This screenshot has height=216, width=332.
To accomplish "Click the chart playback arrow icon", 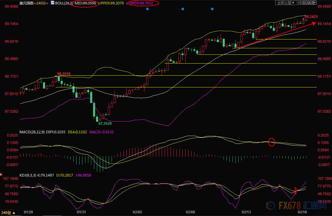I will coord(310,3).
